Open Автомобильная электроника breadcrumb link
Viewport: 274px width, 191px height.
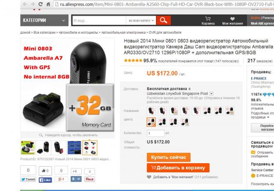(x=123, y=32)
